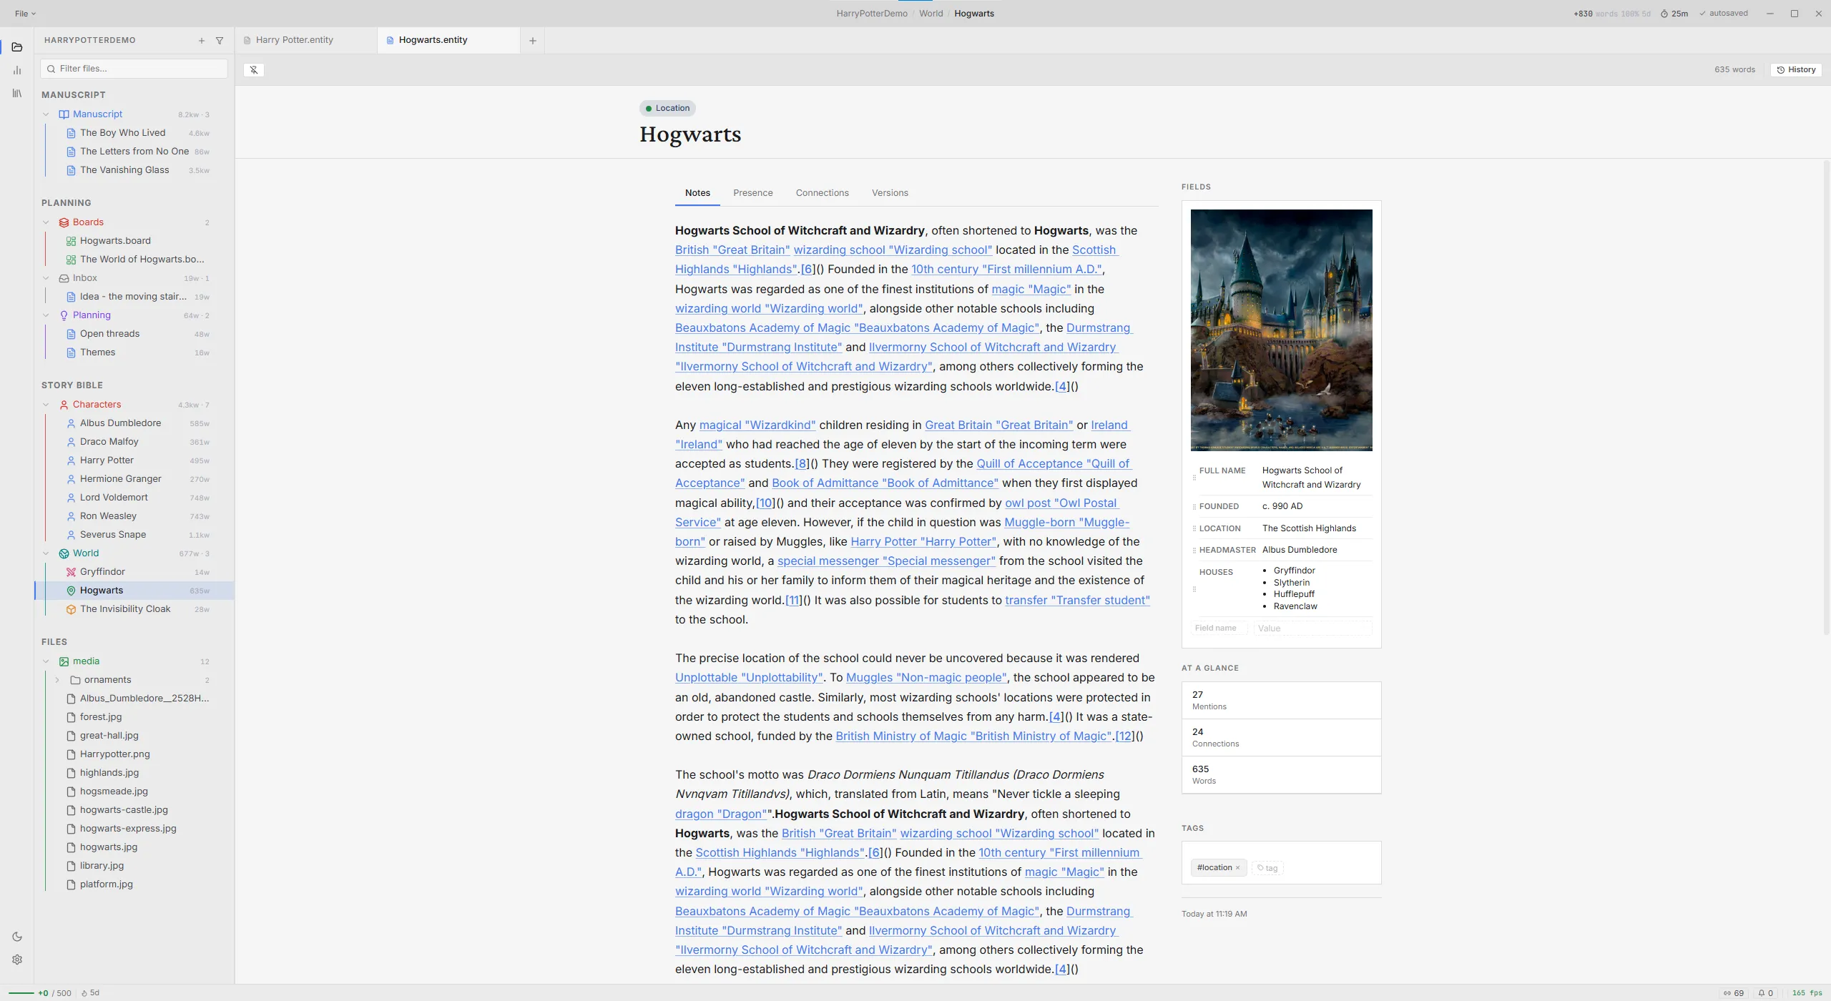The height and width of the screenshot is (1001, 1831).
Task: Collapse the World folder
Action: coord(46,553)
